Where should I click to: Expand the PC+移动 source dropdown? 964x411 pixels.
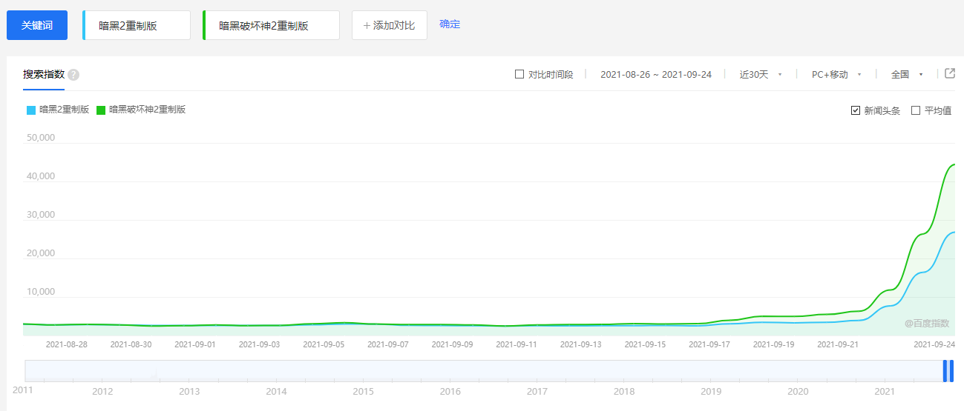(836, 74)
